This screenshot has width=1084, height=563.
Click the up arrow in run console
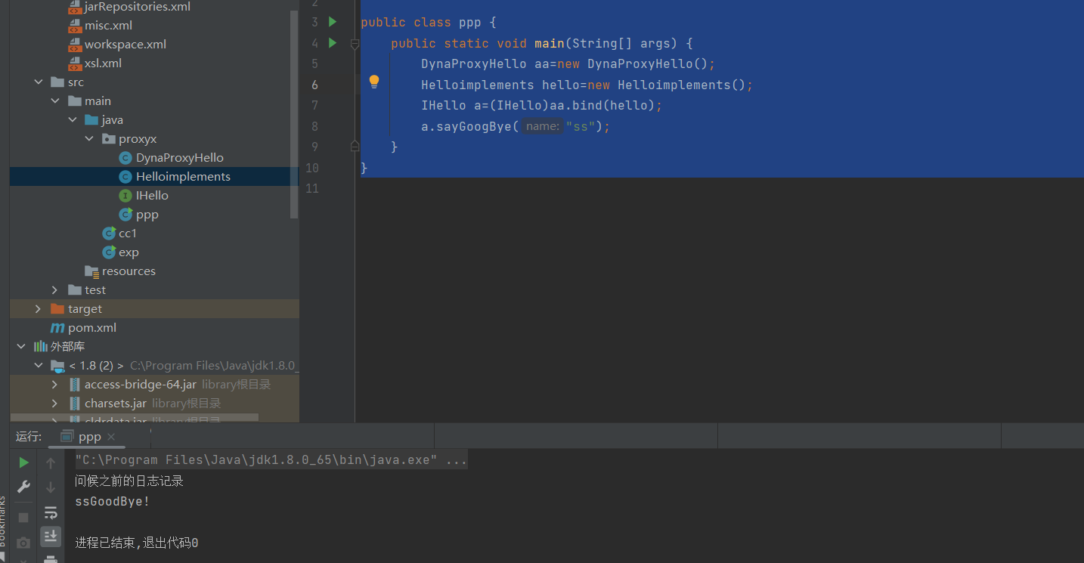click(51, 463)
